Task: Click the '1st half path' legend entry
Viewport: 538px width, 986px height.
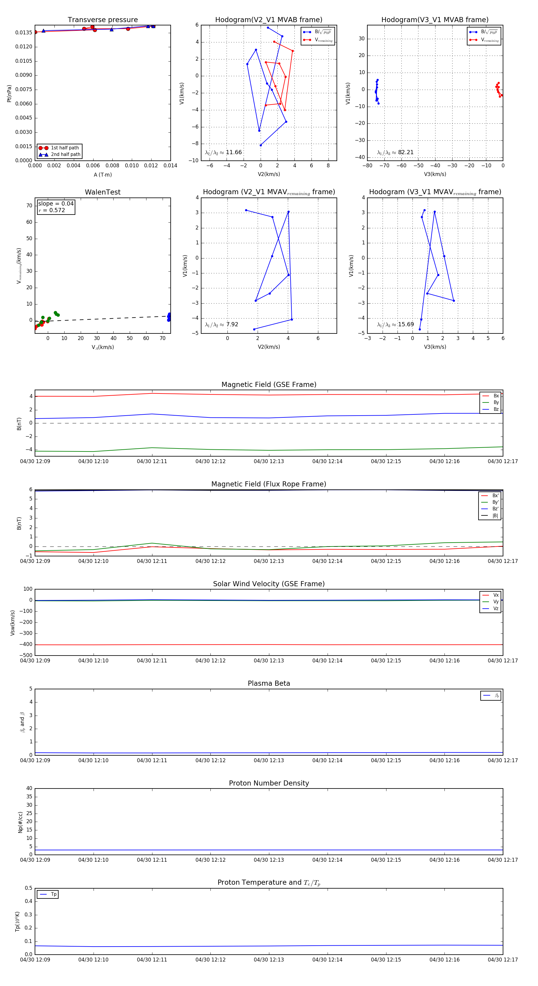Action: 59,148
